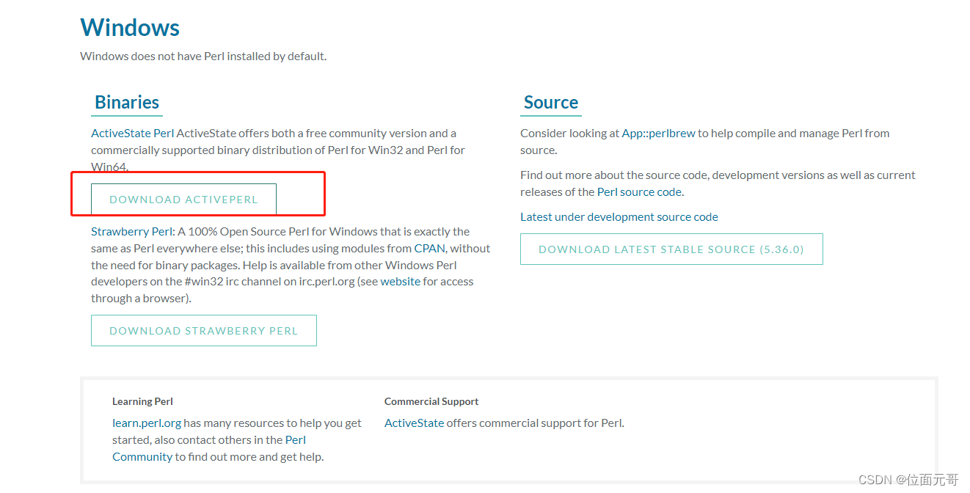This screenshot has width=970, height=493.
Task: Open ActiveState commercial support link
Action: [415, 423]
